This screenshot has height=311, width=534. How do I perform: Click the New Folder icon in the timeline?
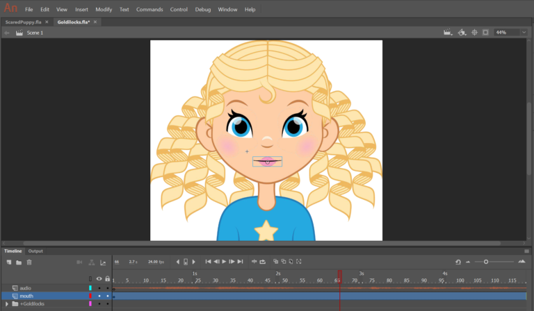[19, 262]
